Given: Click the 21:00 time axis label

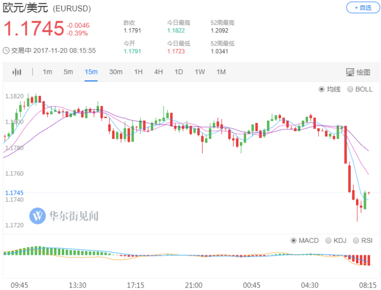Looking at the screenshot, I should tap(194, 285).
